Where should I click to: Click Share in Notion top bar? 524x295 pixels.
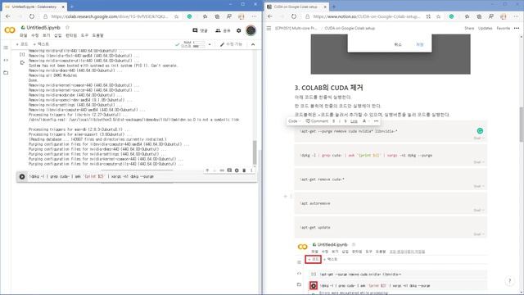(x=469, y=29)
